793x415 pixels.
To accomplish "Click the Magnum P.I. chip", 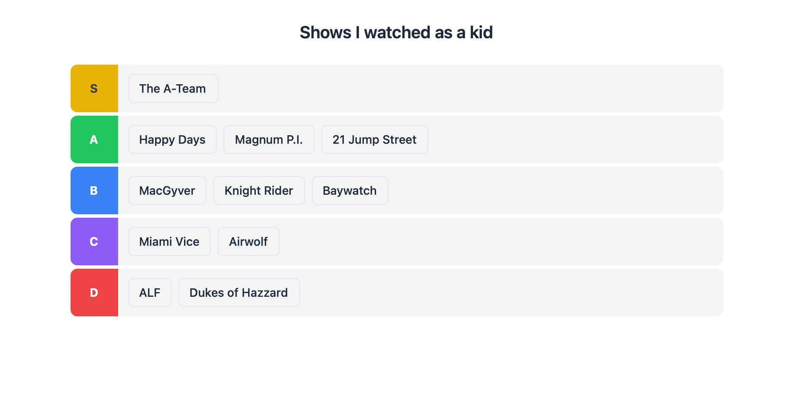I will point(269,139).
